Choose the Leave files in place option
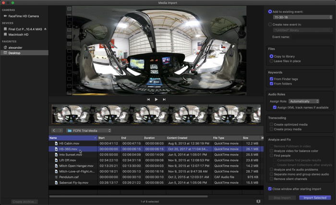This screenshot has width=336, height=205. (271, 61)
